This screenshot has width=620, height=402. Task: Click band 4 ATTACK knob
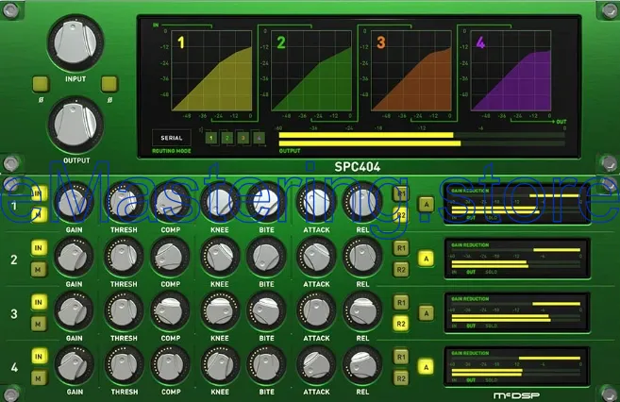(x=316, y=365)
